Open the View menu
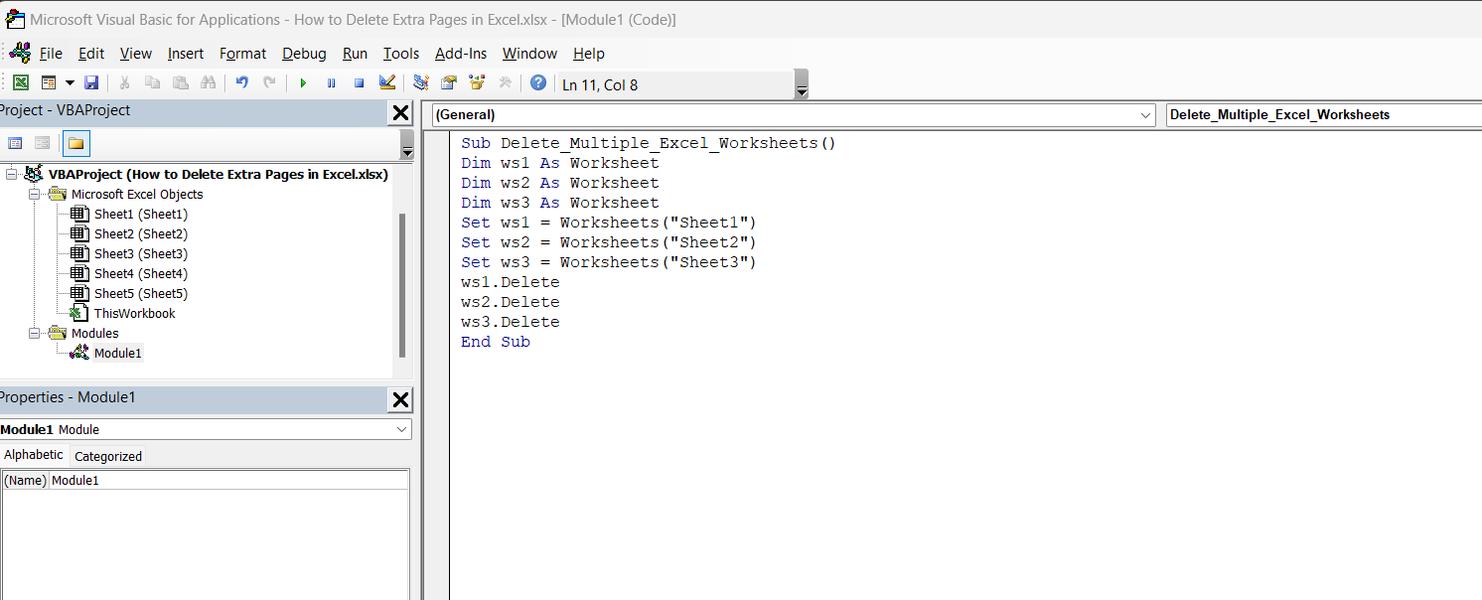Image resolution: width=1482 pixels, height=600 pixels. 136,54
